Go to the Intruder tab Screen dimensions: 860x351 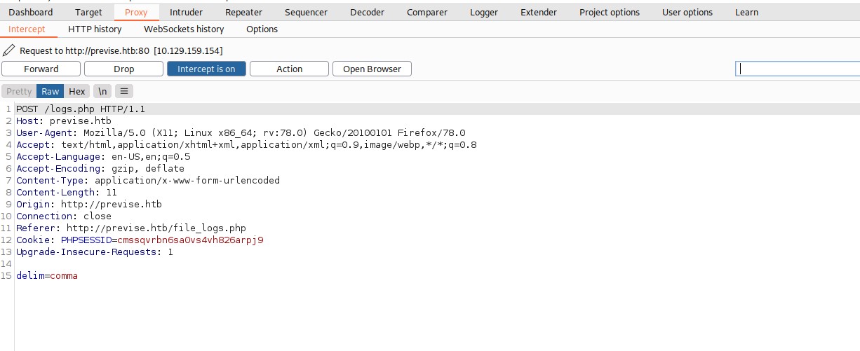[x=186, y=12]
